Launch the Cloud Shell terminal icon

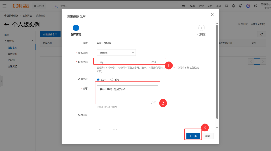tap(226, 6)
